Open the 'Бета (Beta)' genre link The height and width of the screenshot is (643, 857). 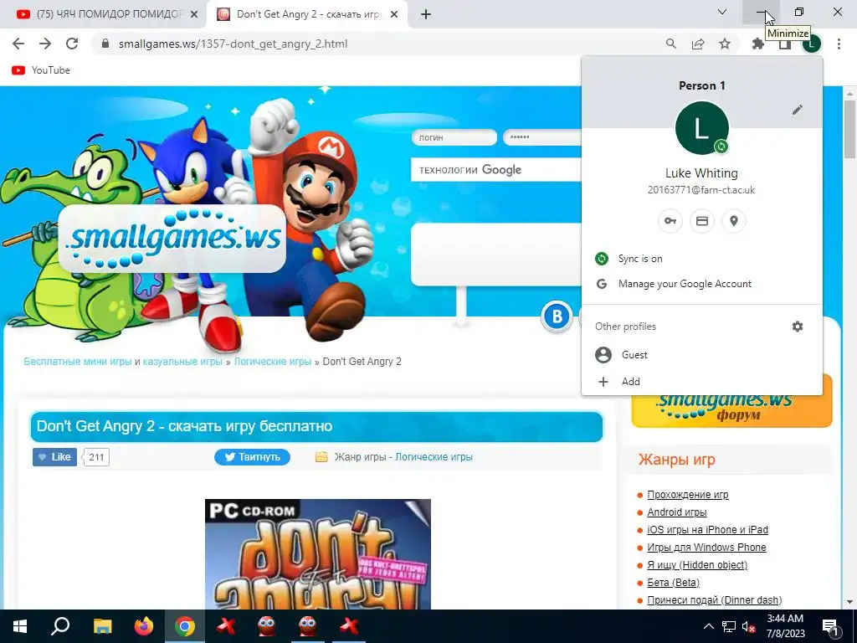(x=673, y=583)
